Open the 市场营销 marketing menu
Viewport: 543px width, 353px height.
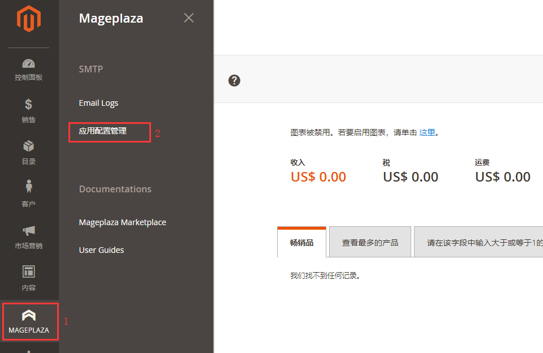(x=29, y=236)
